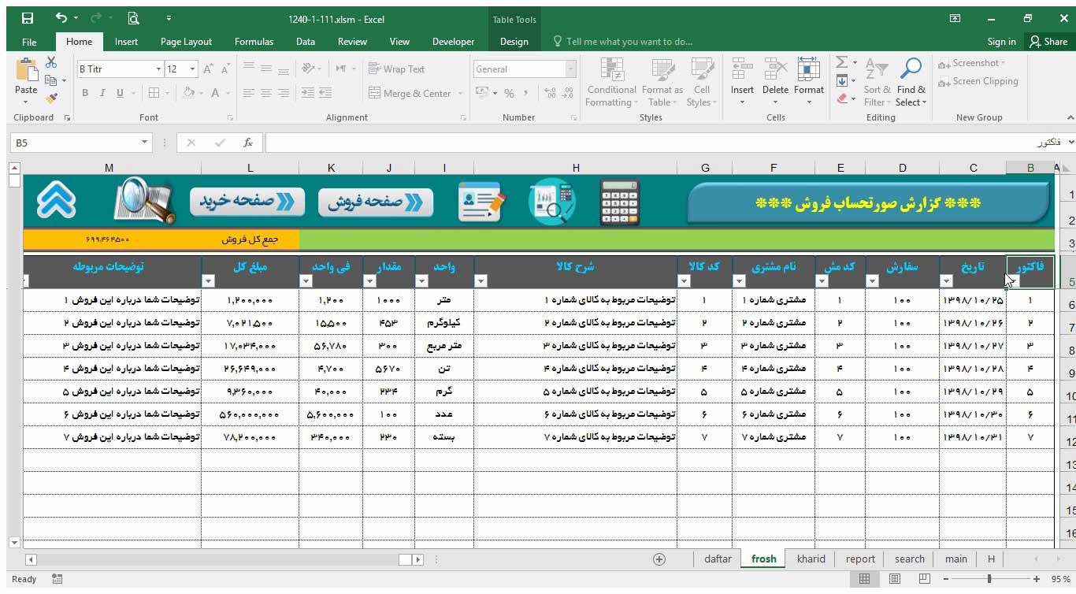The image size is (1076, 594).
Task: Cut selection with the scissors icon
Action: 51,62
